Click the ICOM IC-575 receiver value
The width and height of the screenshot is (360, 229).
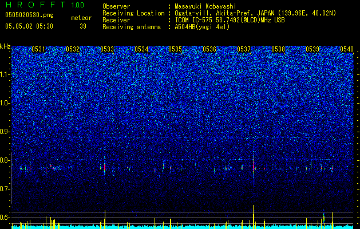click(x=230, y=20)
